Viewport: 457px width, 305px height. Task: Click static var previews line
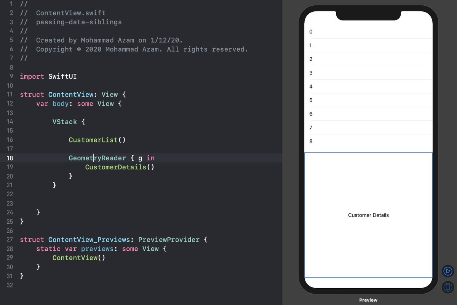point(101,249)
